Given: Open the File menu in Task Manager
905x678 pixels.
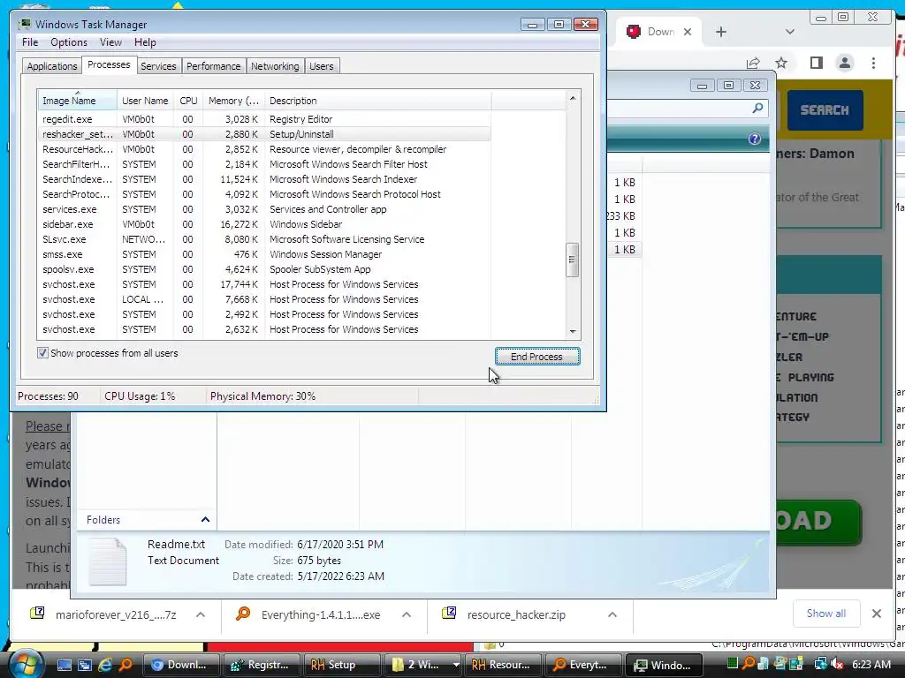Looking at the screenshot, I should coord(30,42).
